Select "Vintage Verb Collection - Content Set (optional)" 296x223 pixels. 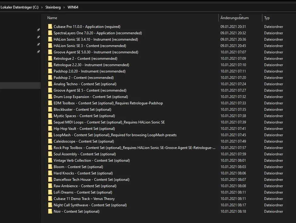click(92, 160)
